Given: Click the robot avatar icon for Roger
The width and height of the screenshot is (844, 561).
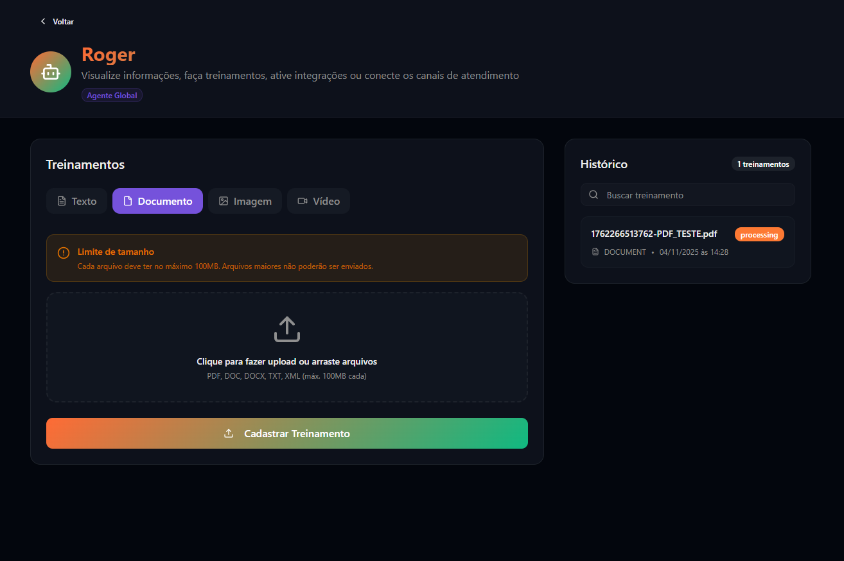Looking at the screenshot, I should pyautogui.click(x=51, y=72).
